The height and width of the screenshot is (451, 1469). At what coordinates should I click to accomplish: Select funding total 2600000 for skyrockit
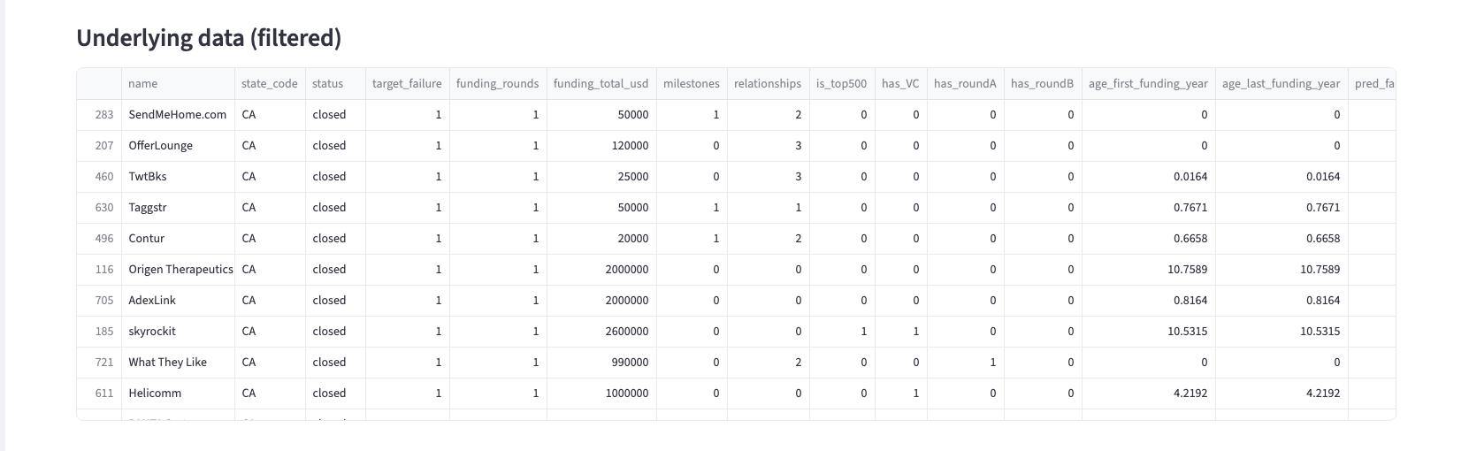(601, 332)
